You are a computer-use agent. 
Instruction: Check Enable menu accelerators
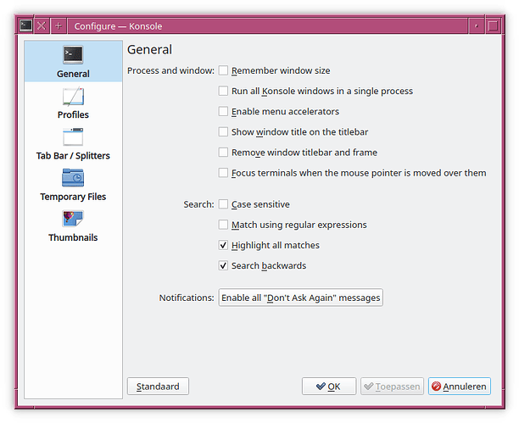(224, 111)
